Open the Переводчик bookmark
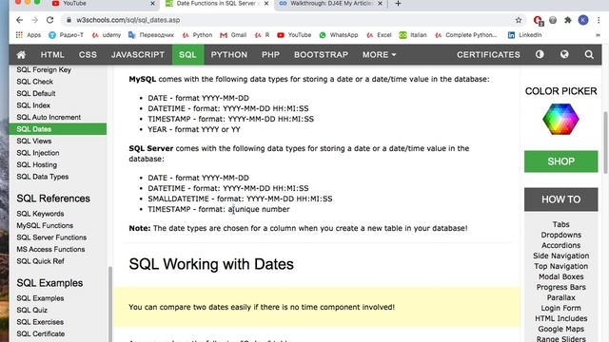 coord(151,35)
